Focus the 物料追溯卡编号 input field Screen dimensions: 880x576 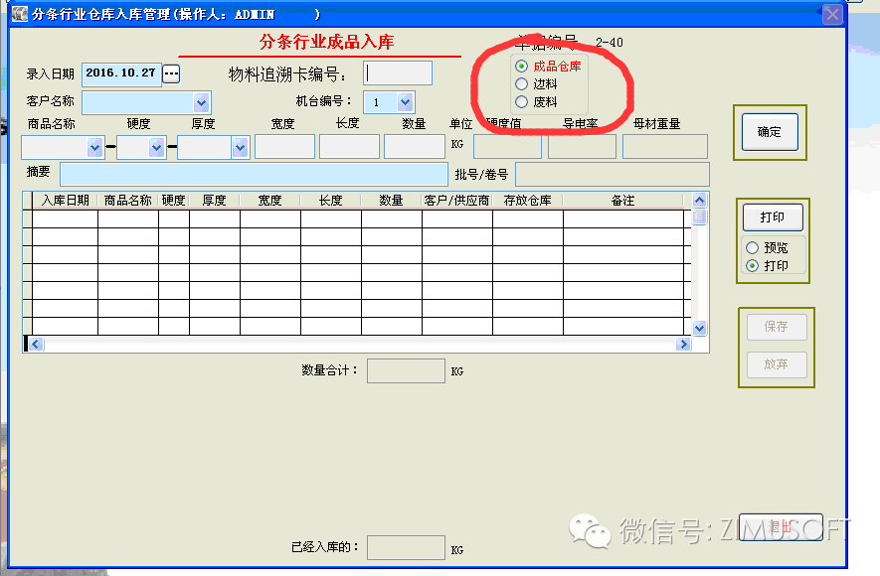point(398,73)
